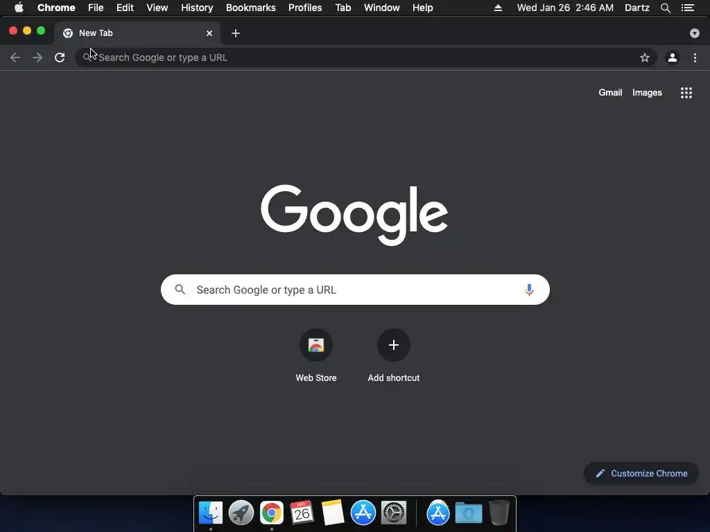This screenshot has height=532, width=710.
Task: Click the magnifier in the Google search box
Action: [180, 290]
